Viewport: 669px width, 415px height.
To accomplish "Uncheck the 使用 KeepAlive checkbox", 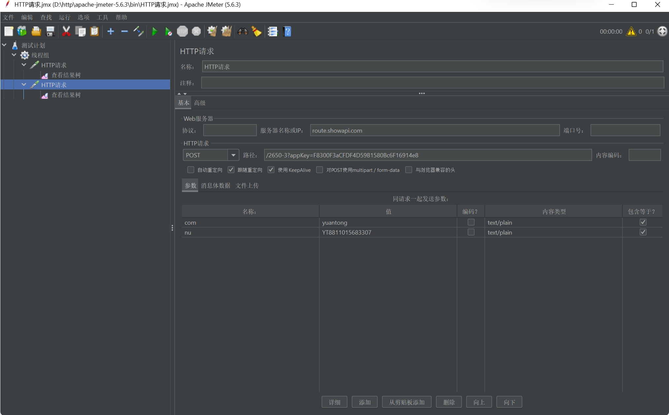I will (271, 170).
